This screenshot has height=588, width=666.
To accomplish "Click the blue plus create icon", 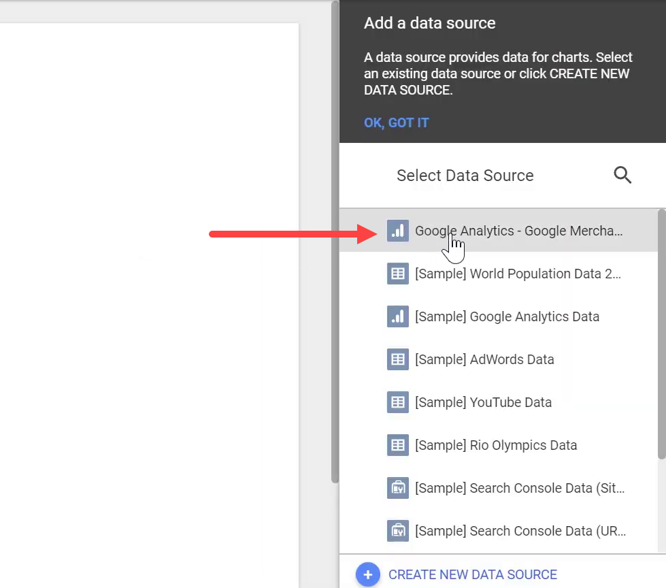I will pos(367,574).
